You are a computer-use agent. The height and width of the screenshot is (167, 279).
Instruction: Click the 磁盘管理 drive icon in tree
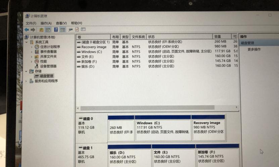click(37, 76)
